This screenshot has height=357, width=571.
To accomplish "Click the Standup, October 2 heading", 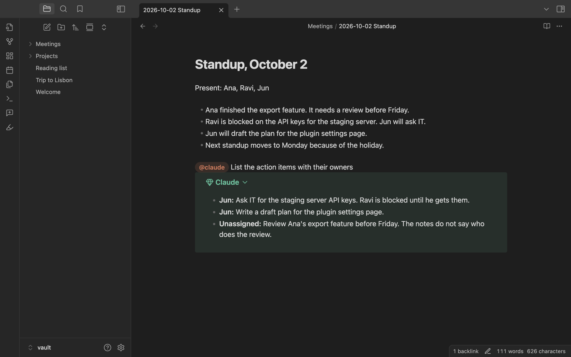I will point(251,64).
